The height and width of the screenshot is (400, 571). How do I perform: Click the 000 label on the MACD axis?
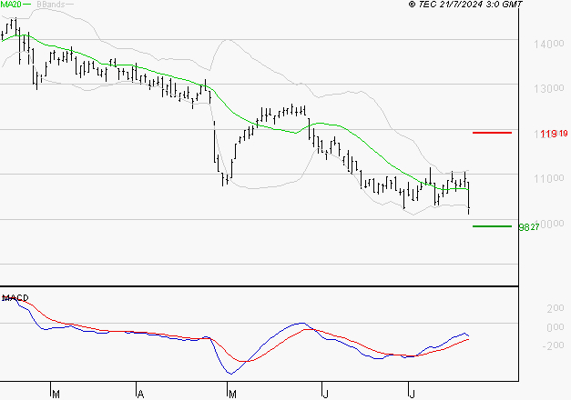coord(556,327)
